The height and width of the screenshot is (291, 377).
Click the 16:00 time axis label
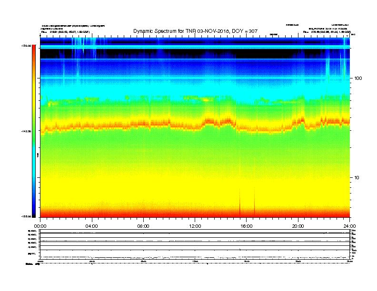[x=247, y=226]
